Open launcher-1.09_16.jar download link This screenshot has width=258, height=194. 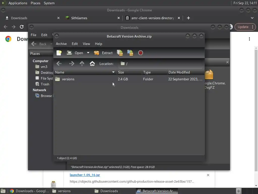tap(85, 175)
